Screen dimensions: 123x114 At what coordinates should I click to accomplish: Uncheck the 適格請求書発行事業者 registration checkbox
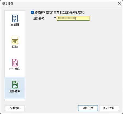point(32,12)
